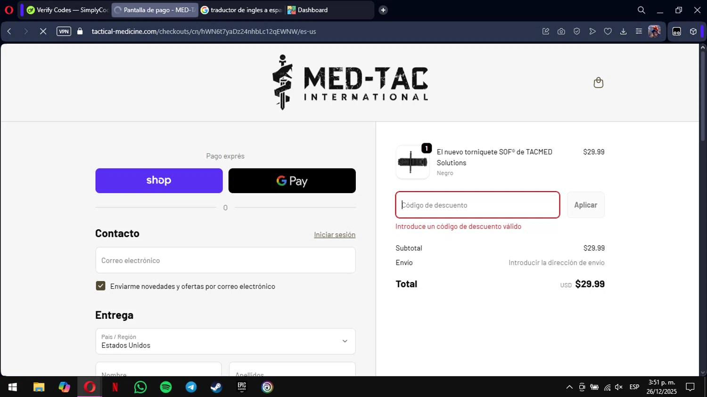Click the Opera menu logo

[x=9, y=10]
